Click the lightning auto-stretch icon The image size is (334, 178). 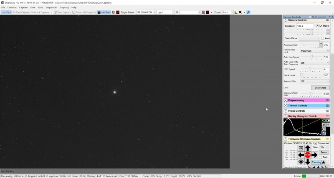324,125
